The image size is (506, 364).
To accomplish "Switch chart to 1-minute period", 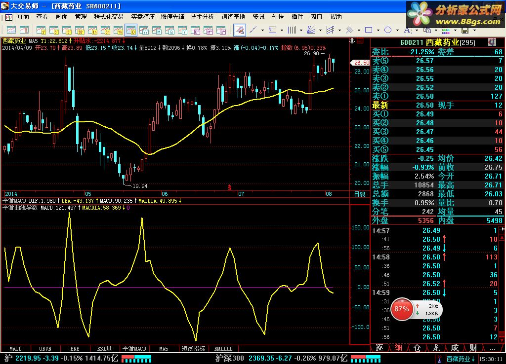I will [x=41, y=30].
